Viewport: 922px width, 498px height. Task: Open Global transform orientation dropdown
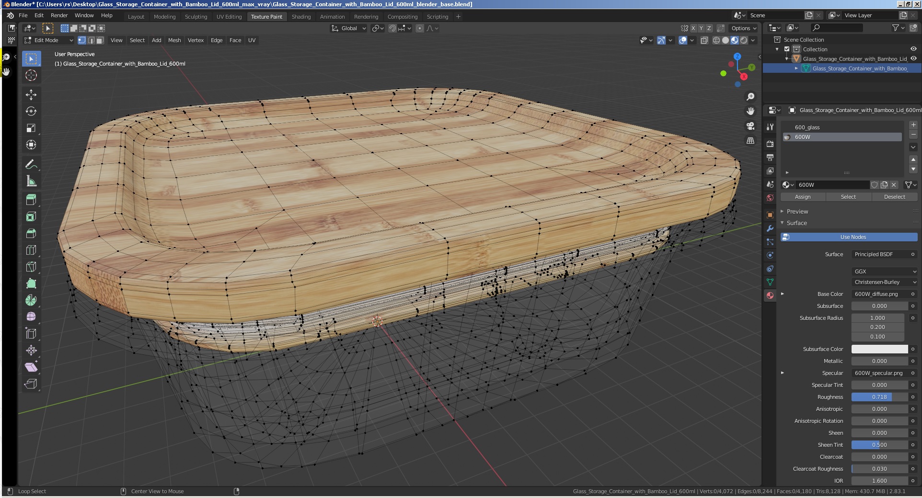click(x=349, y=28)
